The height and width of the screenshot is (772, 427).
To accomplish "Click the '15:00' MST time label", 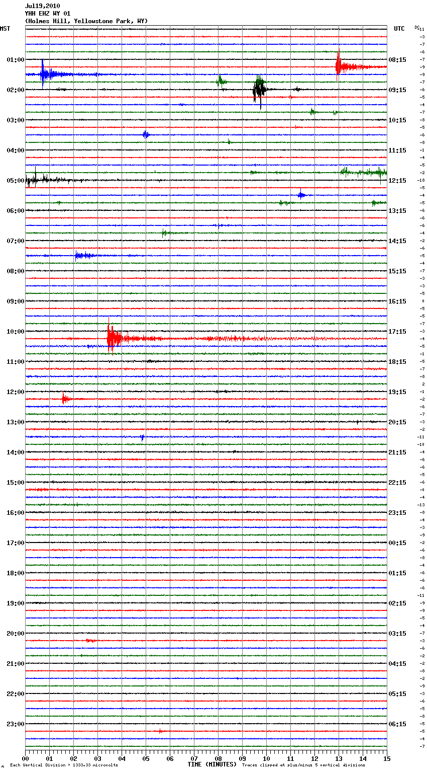I will click(x=16, y=483).
